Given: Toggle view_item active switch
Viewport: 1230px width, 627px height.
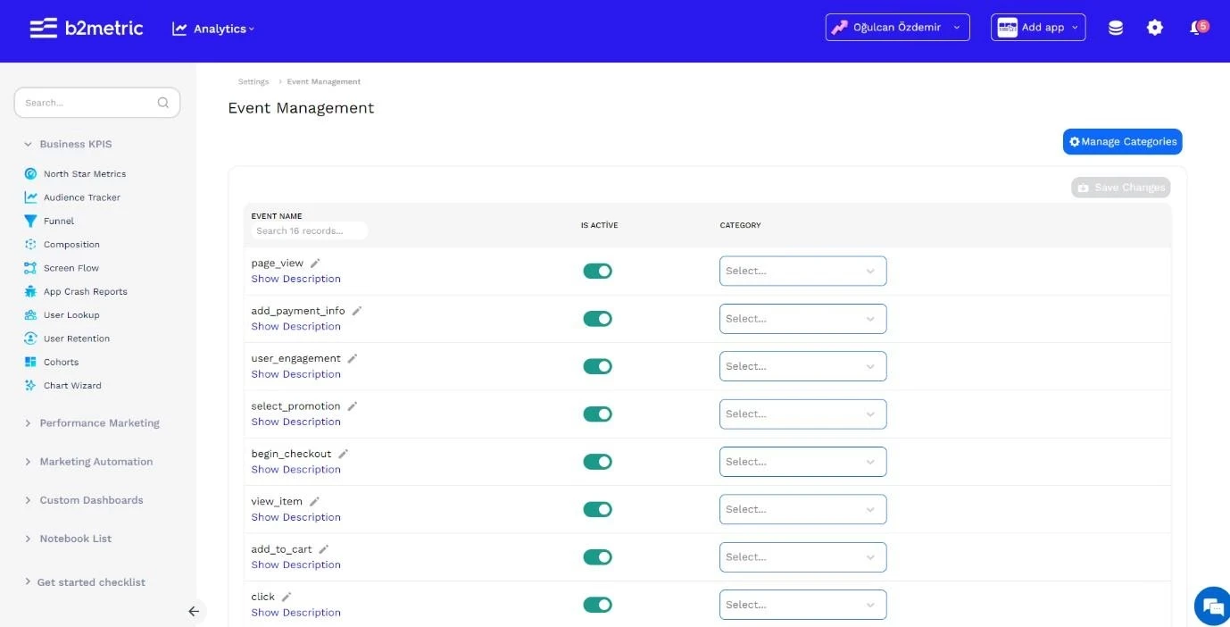Looking at the screenshot, I should pos(597,509).
